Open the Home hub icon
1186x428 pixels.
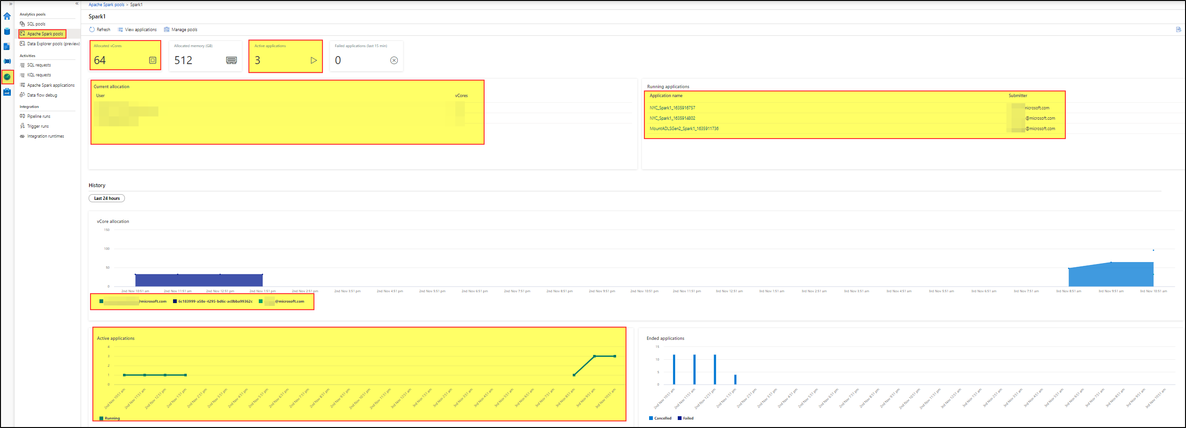point(7,16)
